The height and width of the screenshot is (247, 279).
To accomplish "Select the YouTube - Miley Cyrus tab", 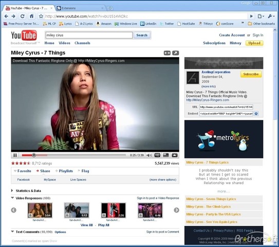I will tap(28, 8).
